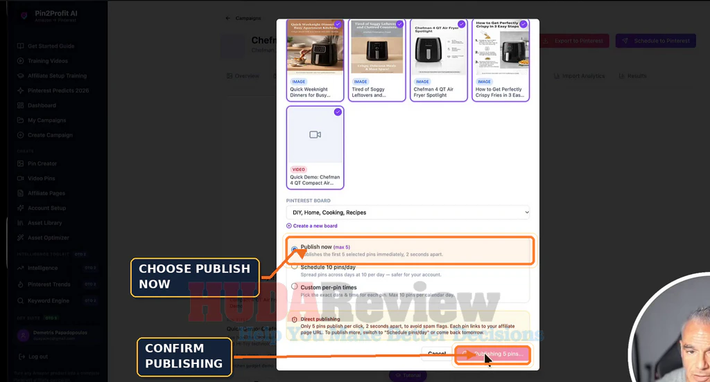Screen dimensions: 710x382
Task: Open My Campaigns folder icon
Action: pos(20,120)
